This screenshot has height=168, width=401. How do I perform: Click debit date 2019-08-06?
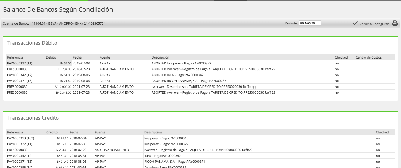(81, 81)
